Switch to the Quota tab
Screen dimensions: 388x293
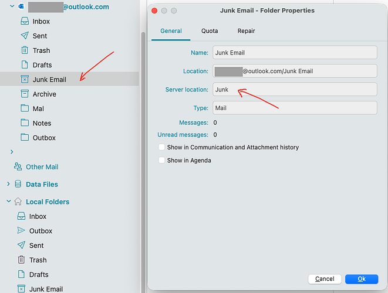pyautogui.click(x=210, y=31)
